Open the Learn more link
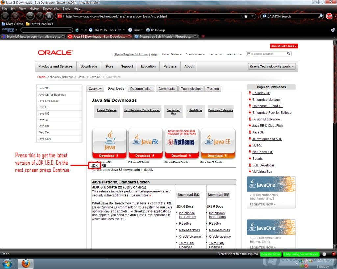Viewport: 337px width, 269px height. [140, 195]
